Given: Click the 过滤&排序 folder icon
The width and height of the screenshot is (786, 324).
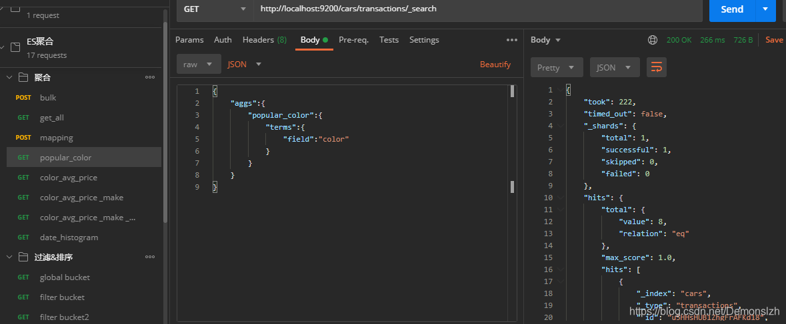Looking at the screenshot, I should [x=23, y=257].
